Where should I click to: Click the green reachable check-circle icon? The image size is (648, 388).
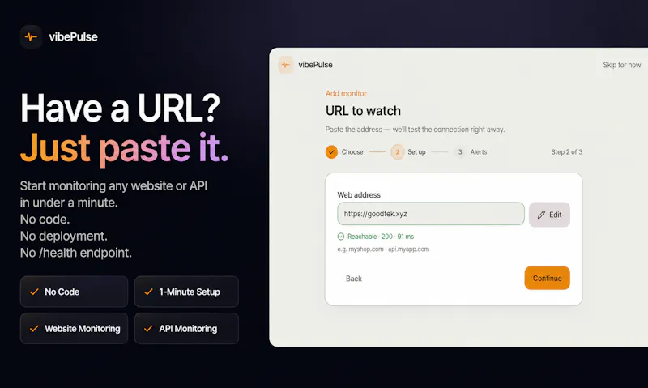[341, 237]
